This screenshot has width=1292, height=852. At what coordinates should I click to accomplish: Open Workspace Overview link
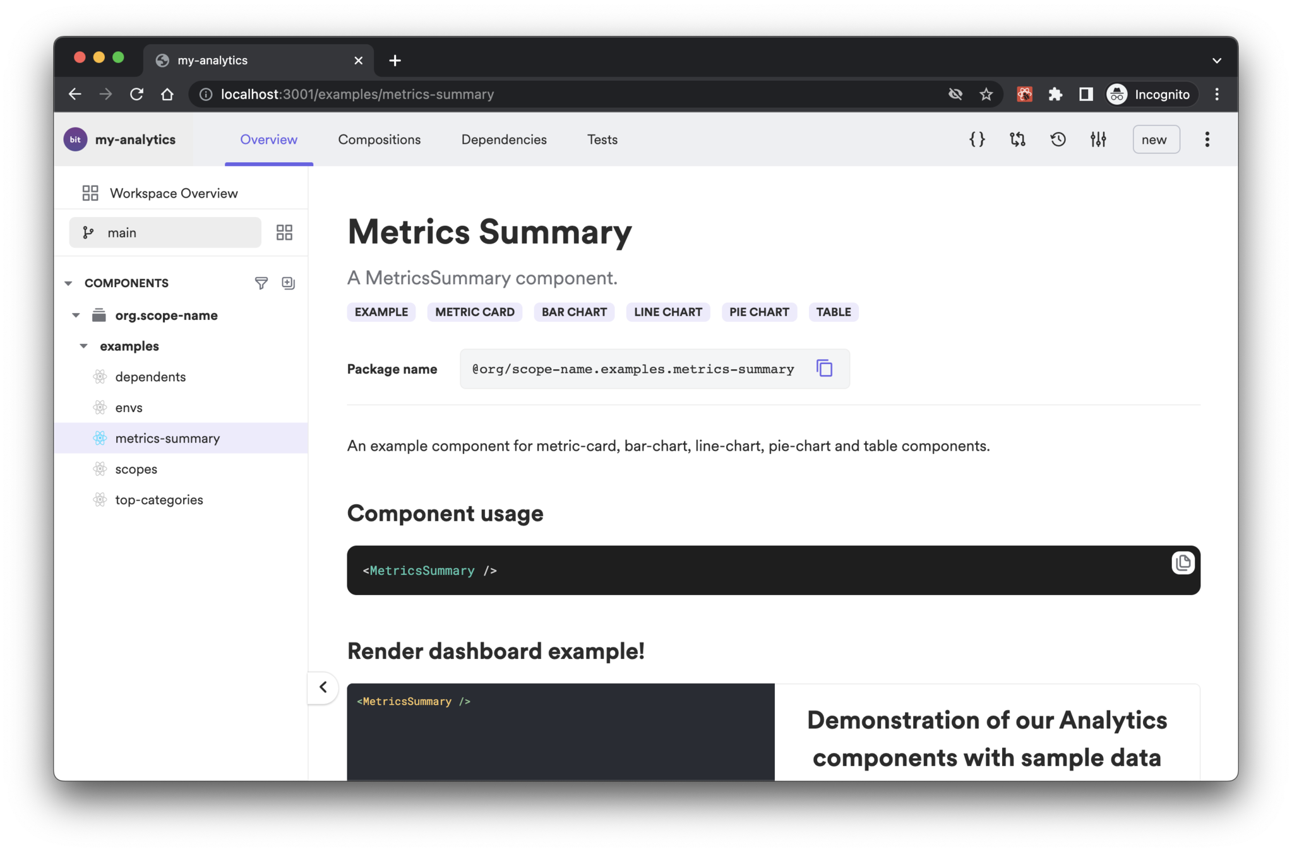173,193
